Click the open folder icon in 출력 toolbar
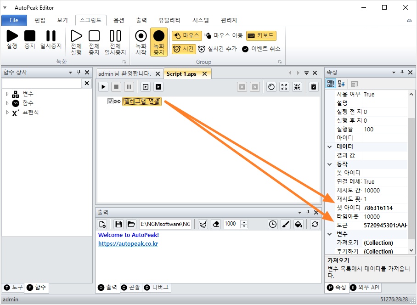Viewport: 417px width, 305px height. tap(131, 224)
